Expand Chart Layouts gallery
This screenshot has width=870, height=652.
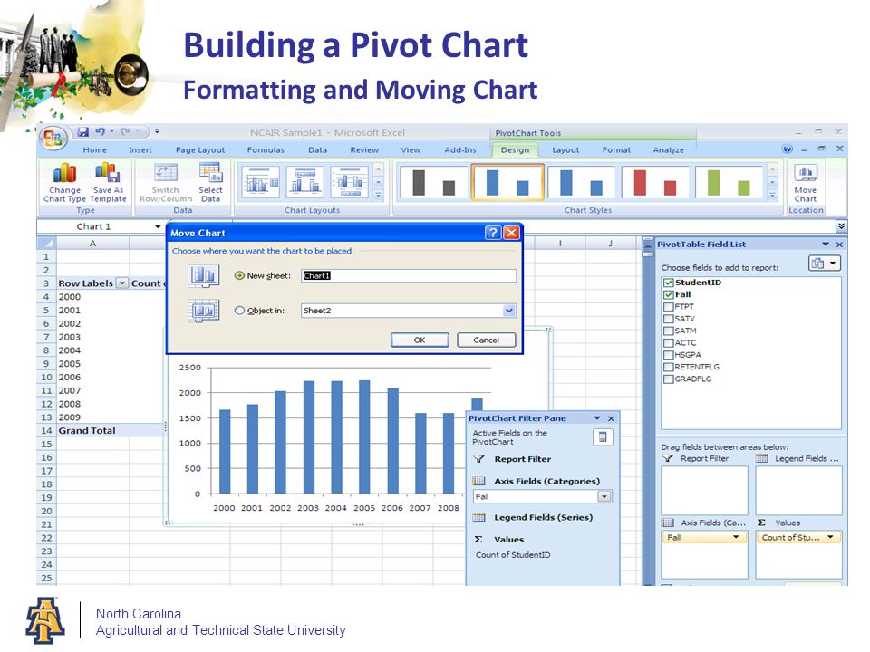coord(379,195)
